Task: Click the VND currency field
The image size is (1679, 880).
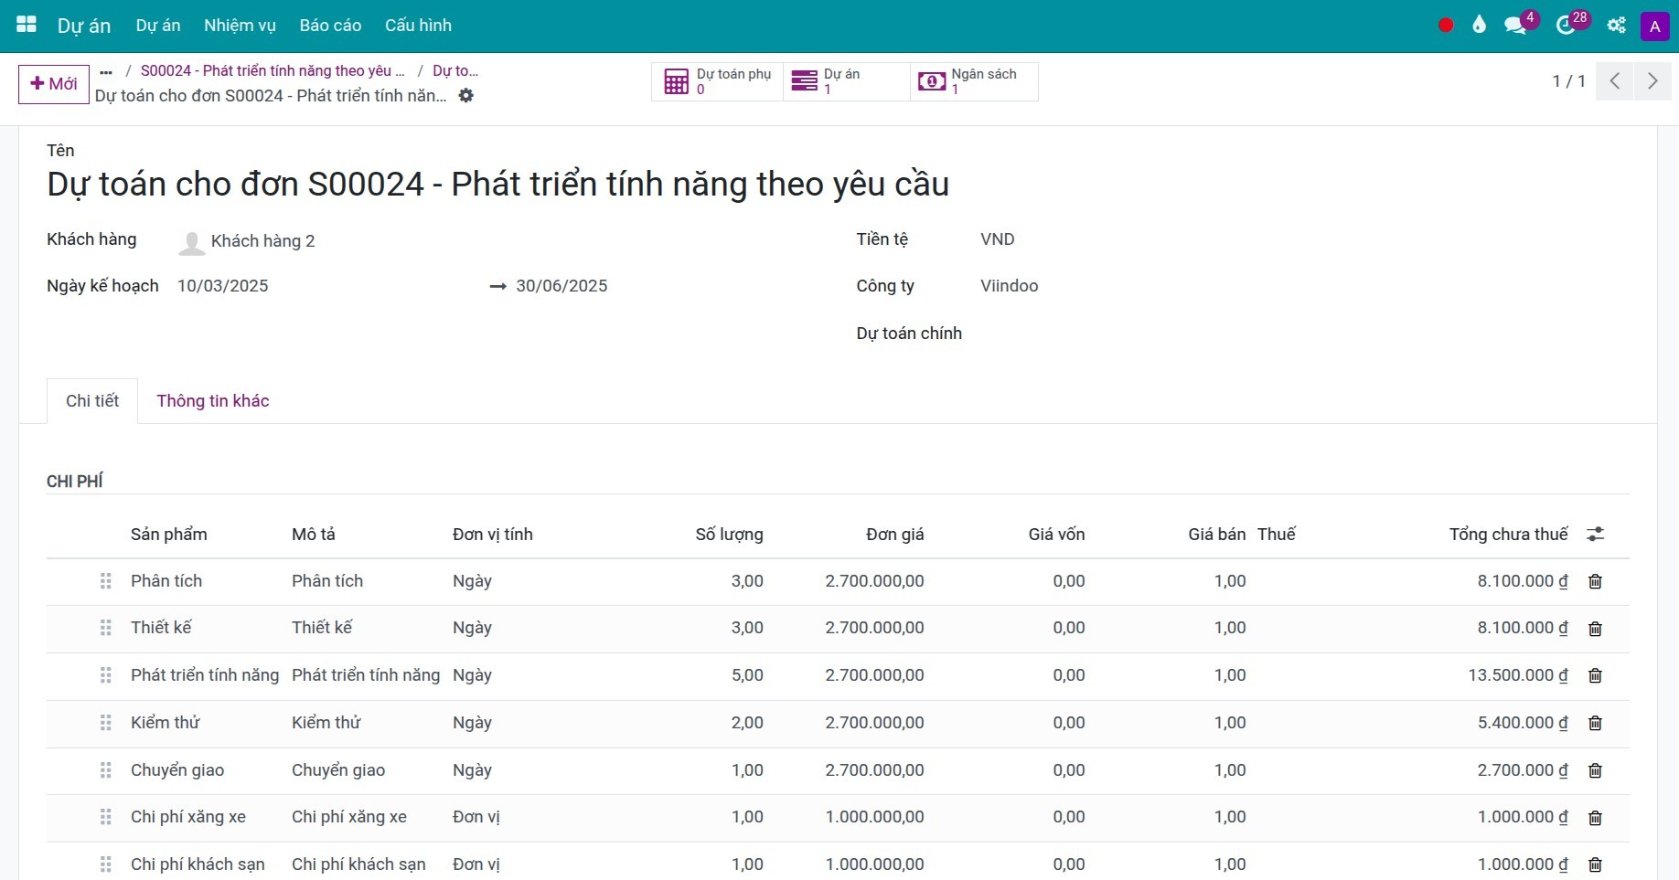Action: (998, 239)
